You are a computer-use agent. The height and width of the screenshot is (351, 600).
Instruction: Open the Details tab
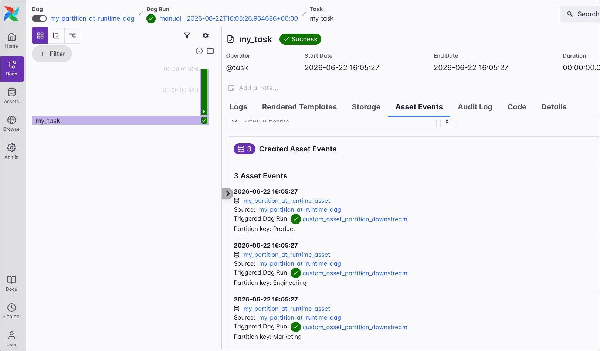pyautogui.click(x=554, y=107)
